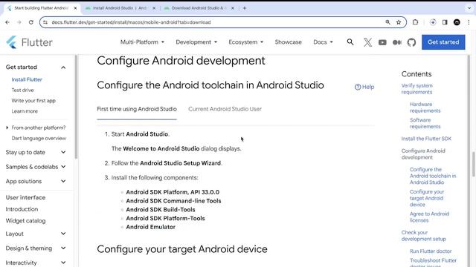
Task: Open the Docs dropdown menu
Action: [x=323, y=42]
